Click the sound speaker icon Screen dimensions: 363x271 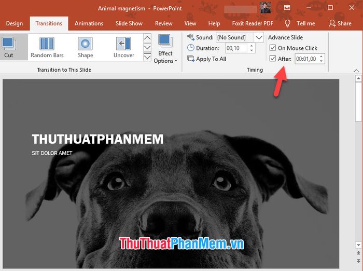(x=190, y=37)
